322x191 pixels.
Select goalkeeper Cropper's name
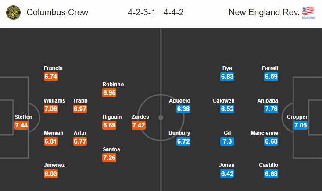point(297,117)
